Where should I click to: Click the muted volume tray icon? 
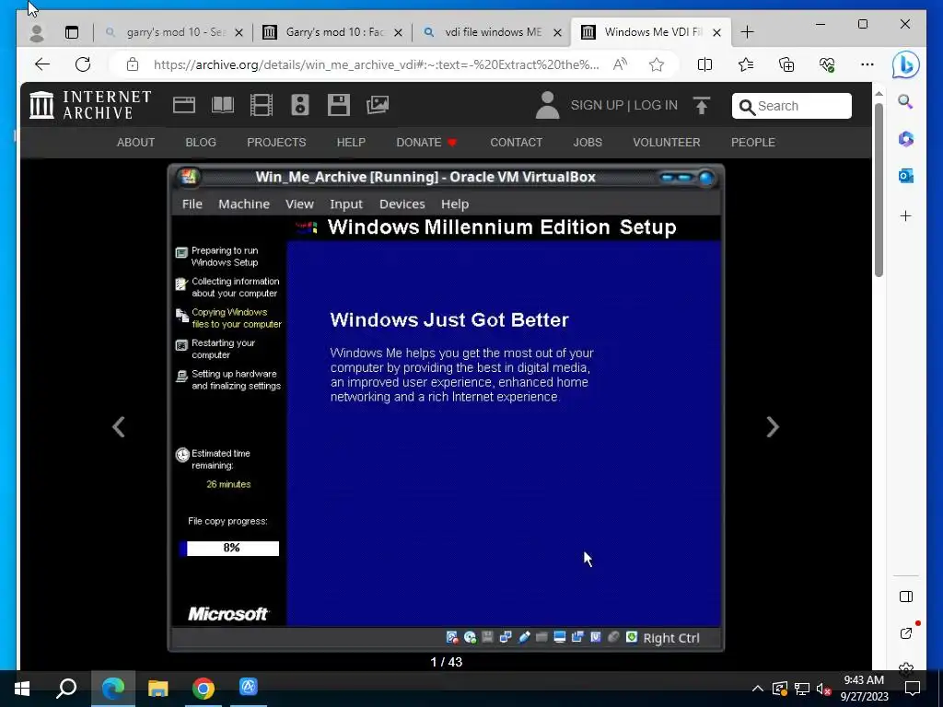coord(823,689)
